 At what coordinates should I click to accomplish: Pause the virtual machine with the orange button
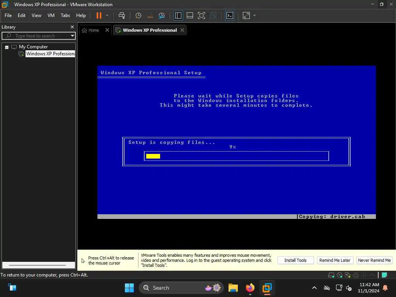click(99, 15)
